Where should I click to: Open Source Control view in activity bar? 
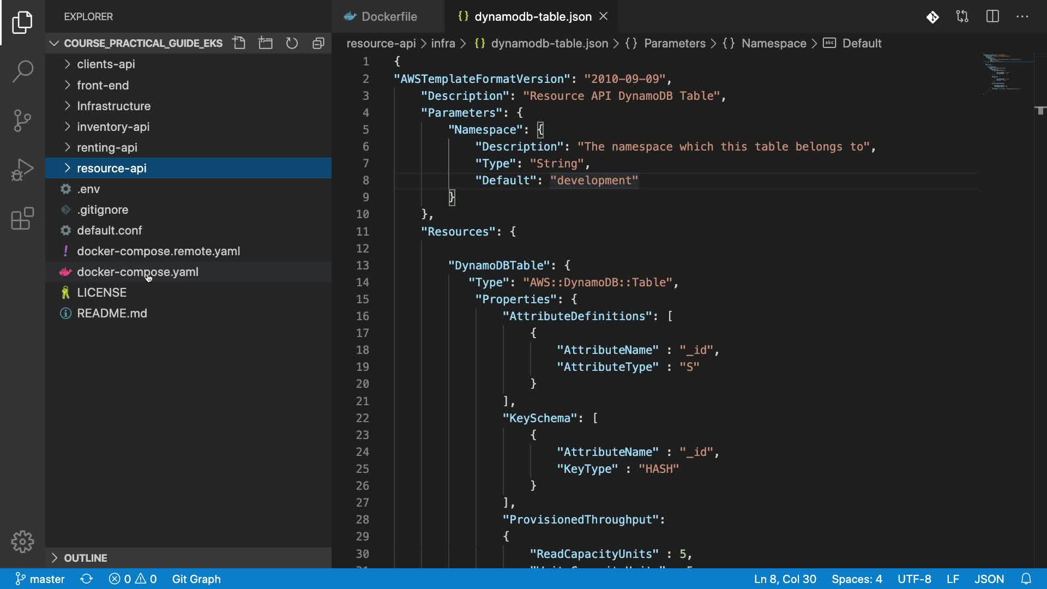pos(22,121)
